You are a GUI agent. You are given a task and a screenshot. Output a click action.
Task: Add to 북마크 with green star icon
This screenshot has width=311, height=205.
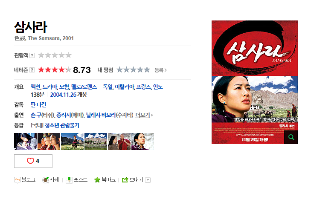click(97, 180)
